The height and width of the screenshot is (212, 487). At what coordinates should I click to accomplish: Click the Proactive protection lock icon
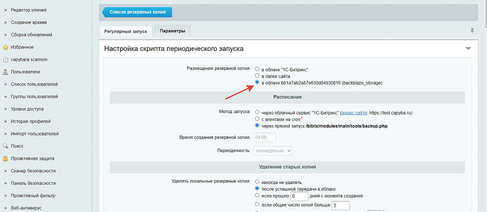coord(6,158)
